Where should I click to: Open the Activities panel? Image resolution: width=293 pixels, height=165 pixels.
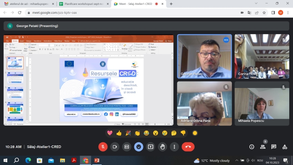tap(285, 147)
